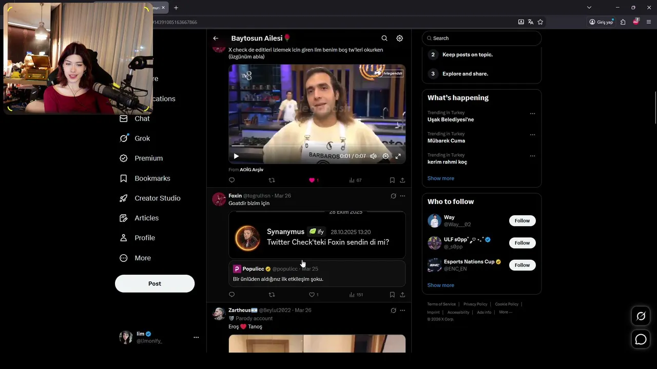The width and height of the screenshot is (657, 369).
Task: Click the Giriş yap browser profile button
Action: (601, 22)
